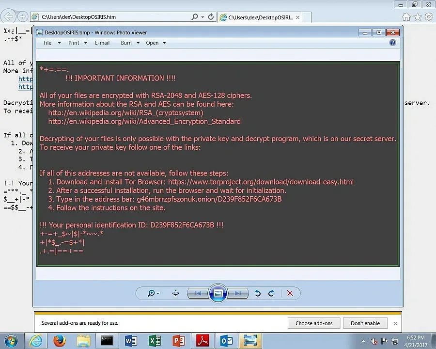Screen dimensions: 436x349
Task: Play slide show with center button
Action: 218,293
